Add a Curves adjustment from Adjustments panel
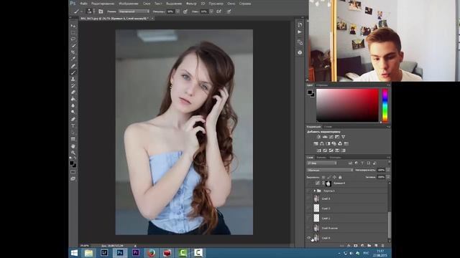 [331, 137]
